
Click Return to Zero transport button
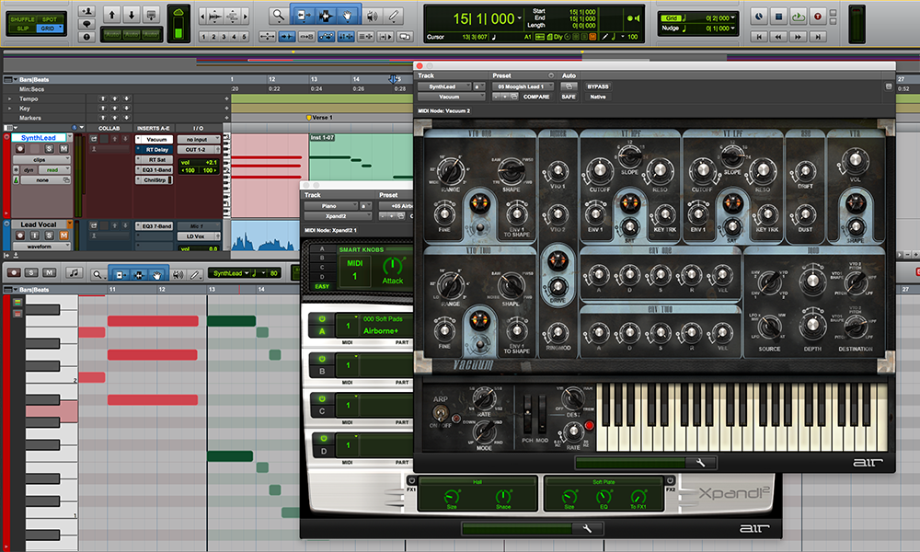point(759,37)
